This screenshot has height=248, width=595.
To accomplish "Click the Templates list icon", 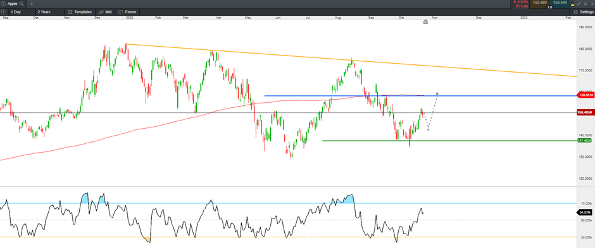I will (70, 12).
